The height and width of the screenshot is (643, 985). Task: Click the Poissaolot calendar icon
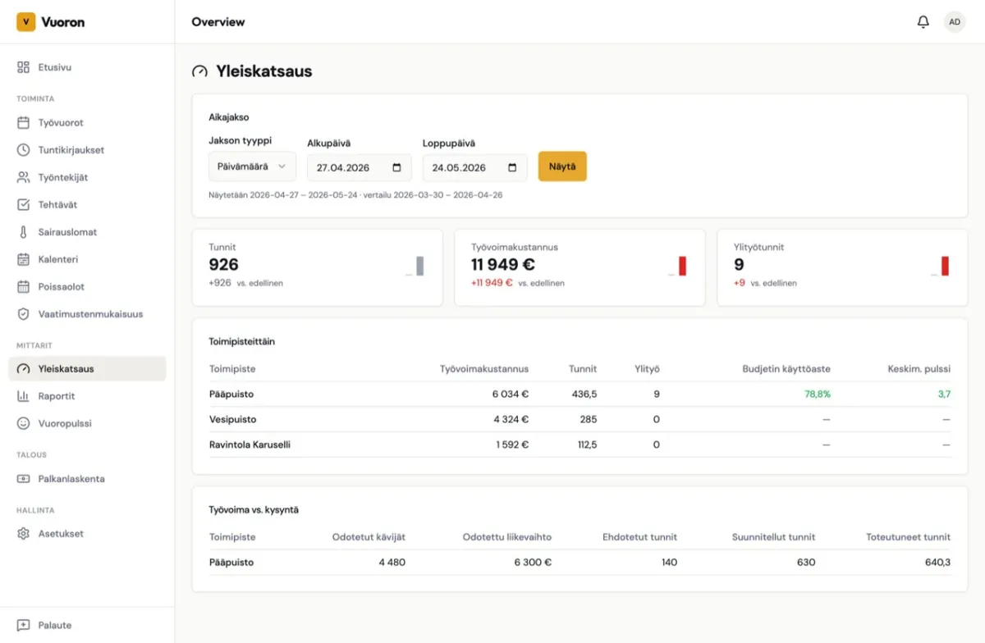pos(23,287)
